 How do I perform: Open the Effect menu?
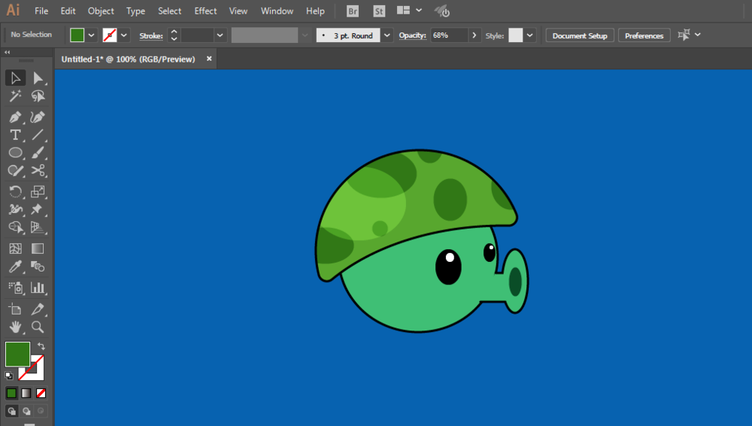[205, 11]
